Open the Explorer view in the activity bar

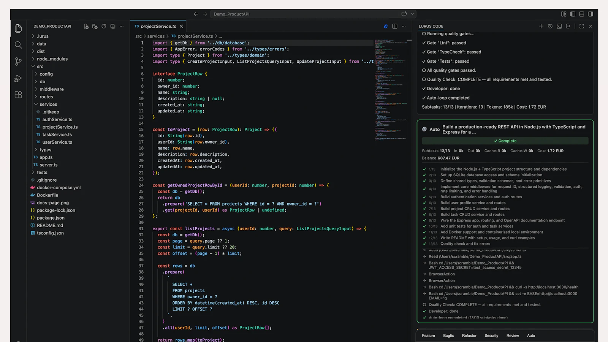(18, 28)
